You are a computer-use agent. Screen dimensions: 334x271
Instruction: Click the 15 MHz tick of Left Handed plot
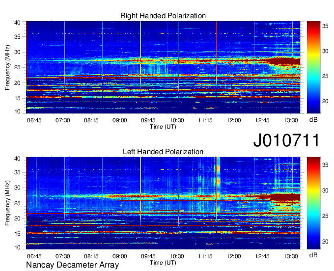pyautogui.click(x=18, y=234)
